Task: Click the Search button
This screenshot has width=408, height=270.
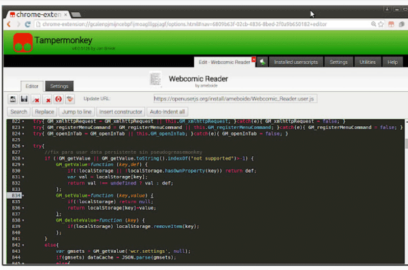Action: point(19,112)
